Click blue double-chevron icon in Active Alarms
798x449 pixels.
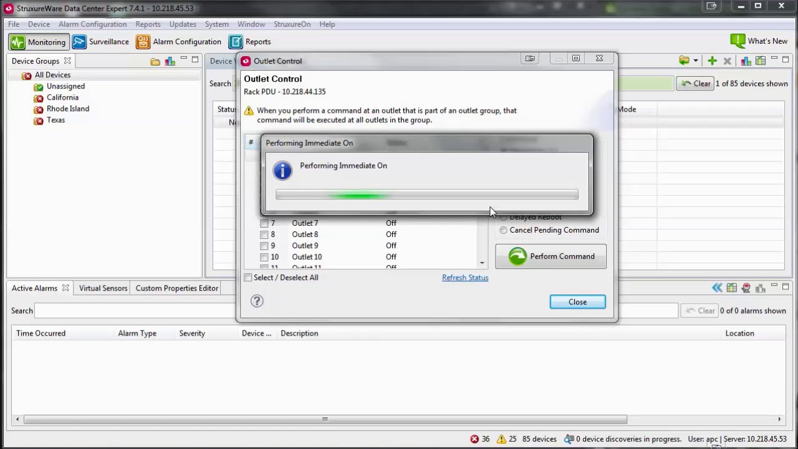click(717, 287)
